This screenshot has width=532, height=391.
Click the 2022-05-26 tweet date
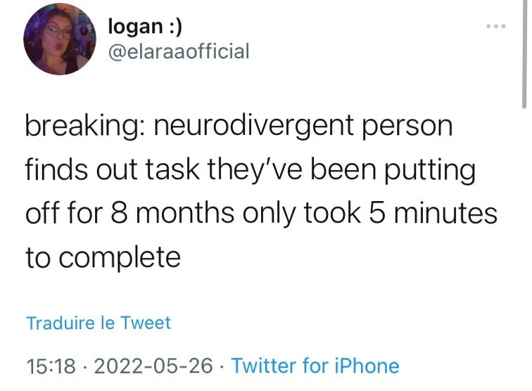[x=153, y=366]
